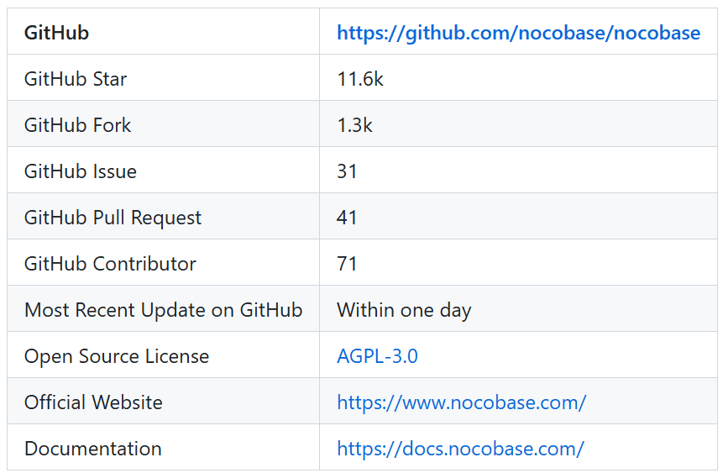Click the contributor count value 71
The image size is (723, 473).
click(x=347, y=264)
